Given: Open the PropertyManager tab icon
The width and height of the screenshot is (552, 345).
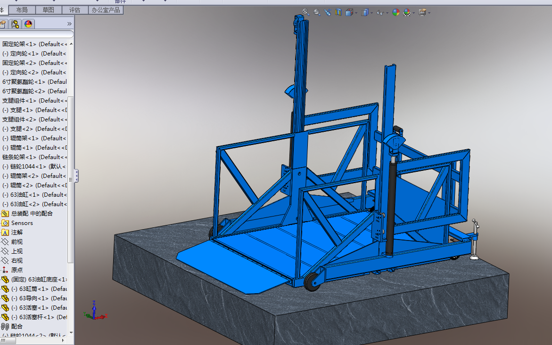Looking at the screenshot, I should tap(3, 24).
